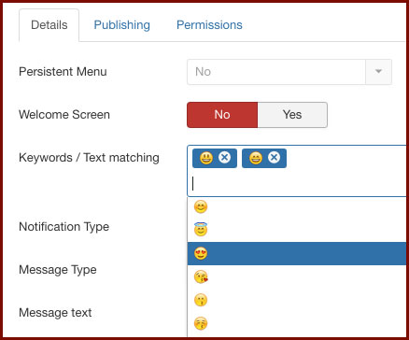Switch to the Publishing tab

[x=122, y=25]
